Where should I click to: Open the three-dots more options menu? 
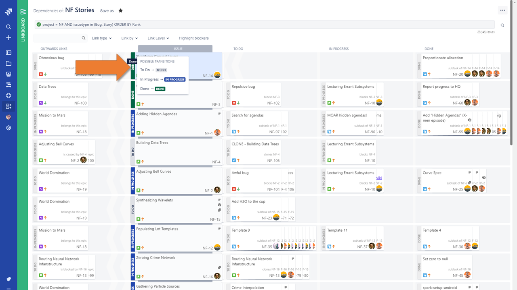click(502, 10)
